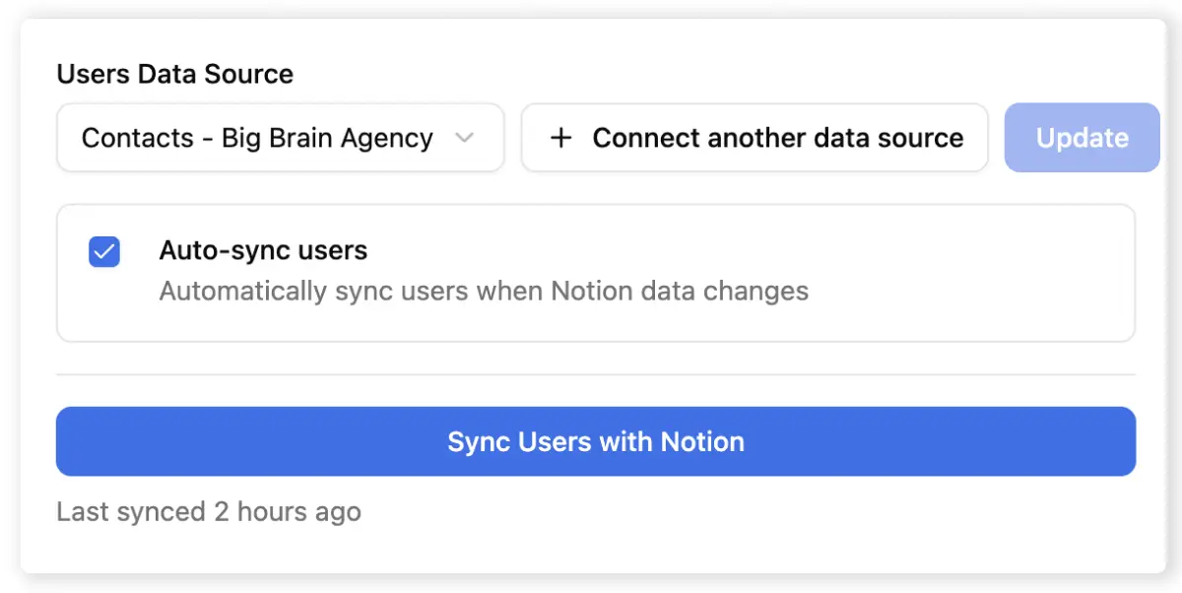Screen dimensions: 1182x593
Task: Select the Auto-sync users settings card
Action: [x=595, y=273]
